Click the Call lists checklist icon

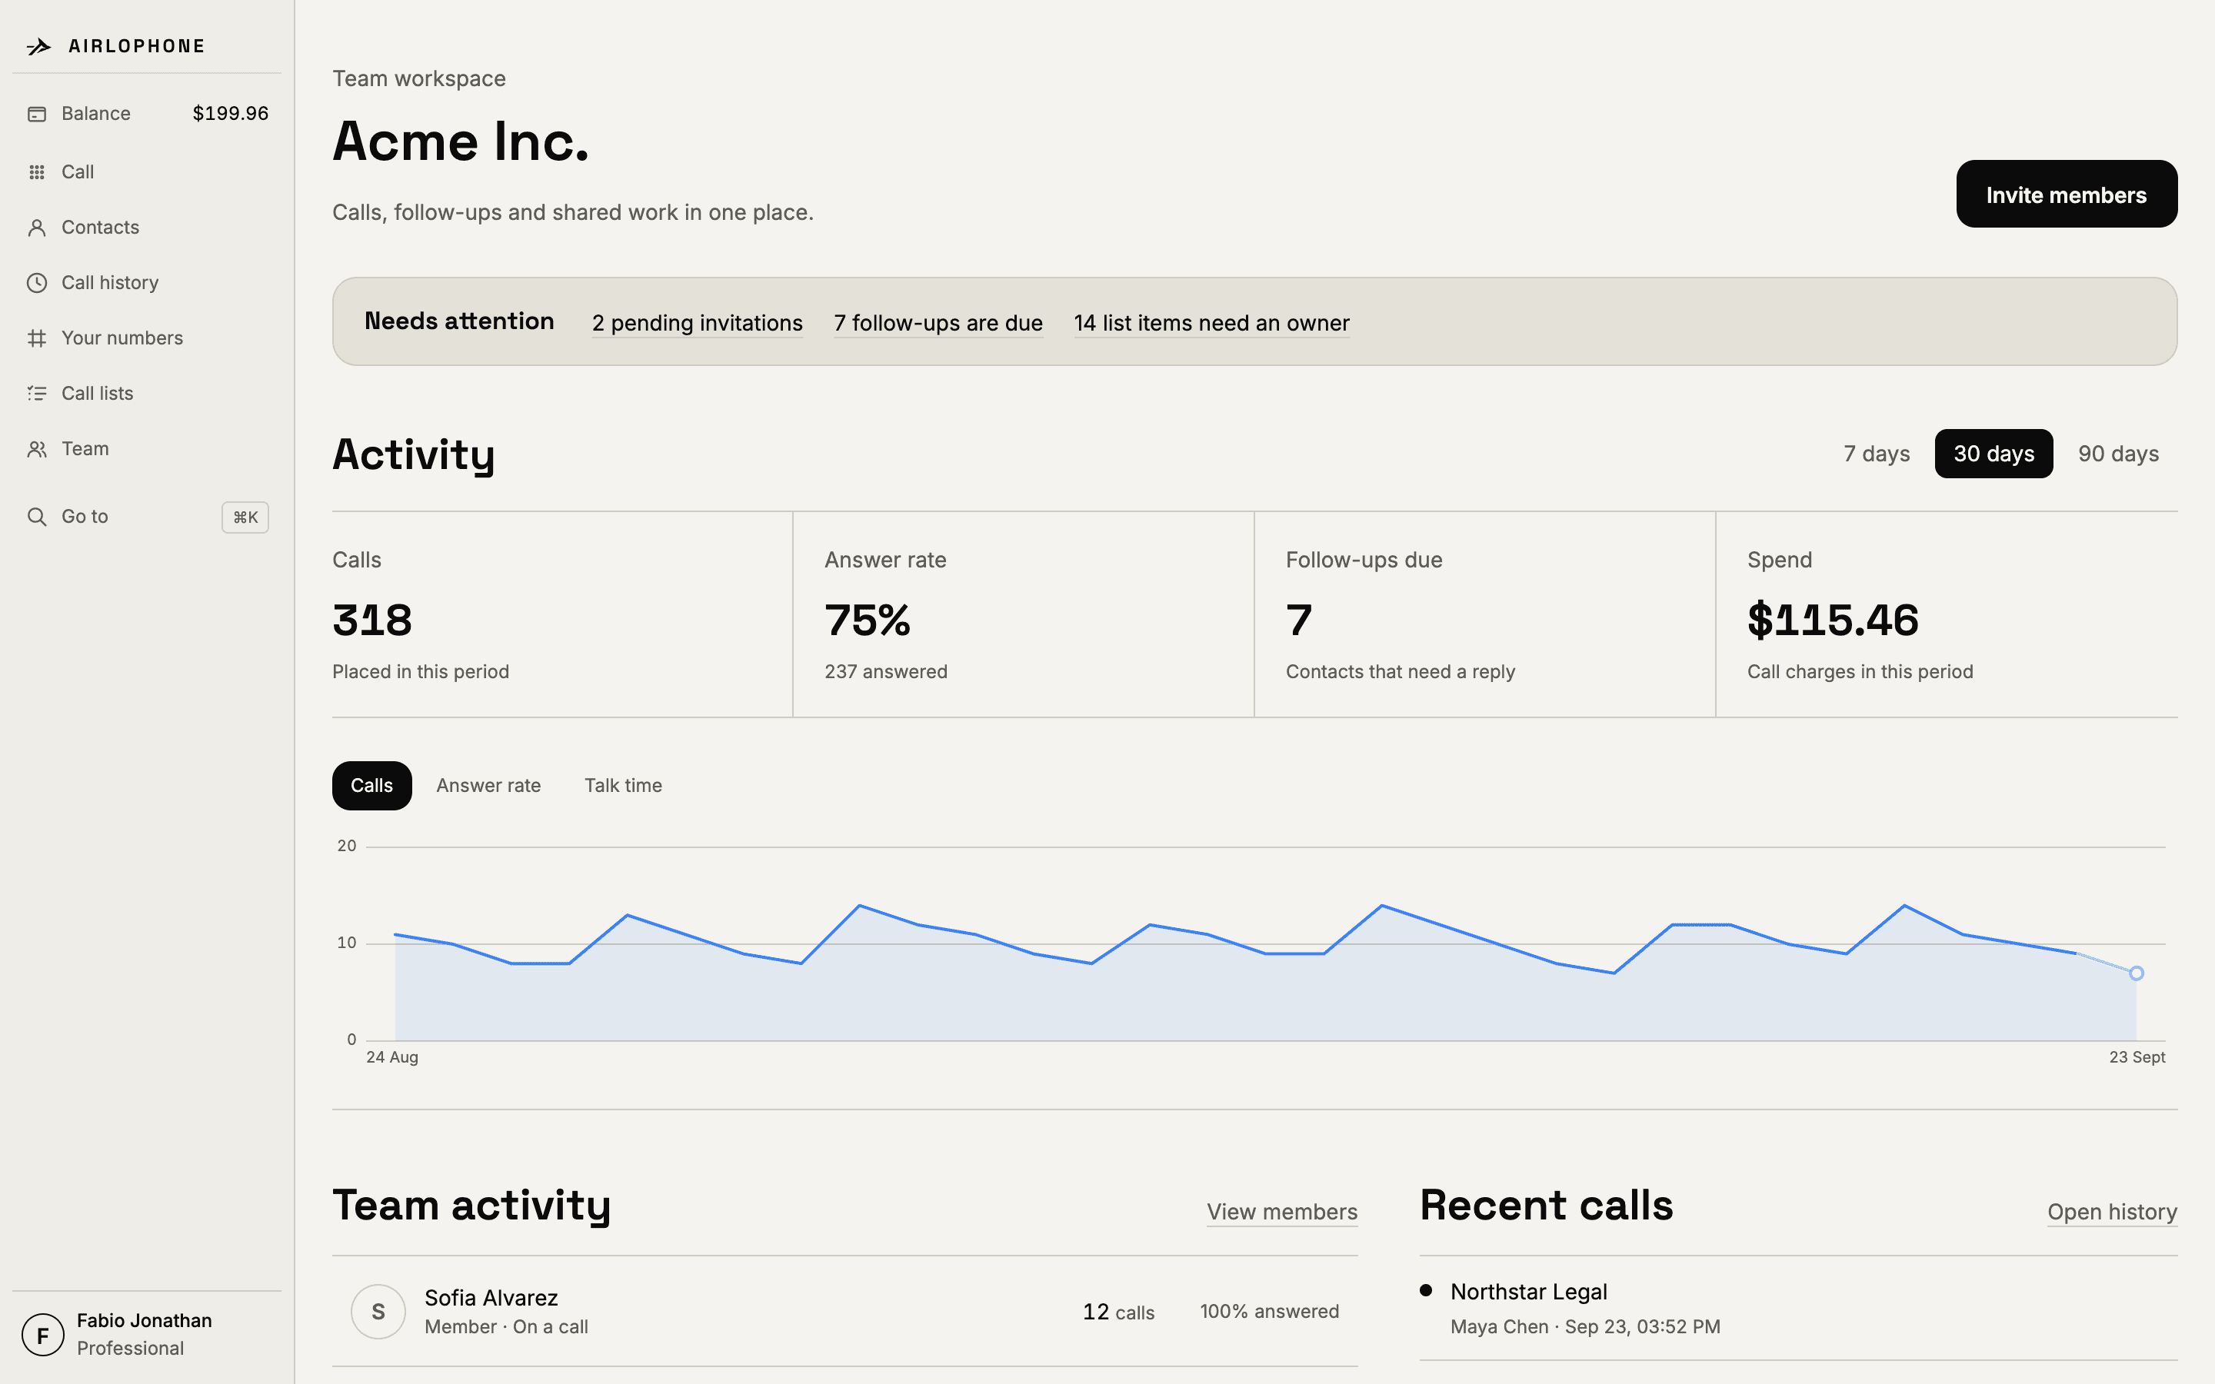(x=37, y=394)
